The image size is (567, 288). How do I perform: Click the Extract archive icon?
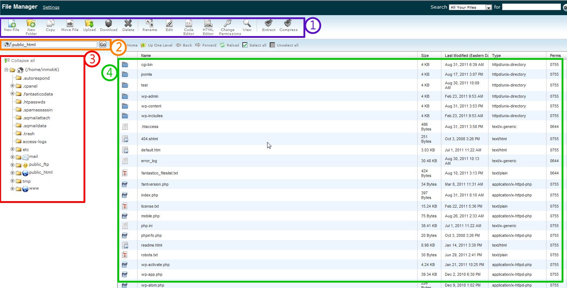pyautogui.click(x=269, y=24)
